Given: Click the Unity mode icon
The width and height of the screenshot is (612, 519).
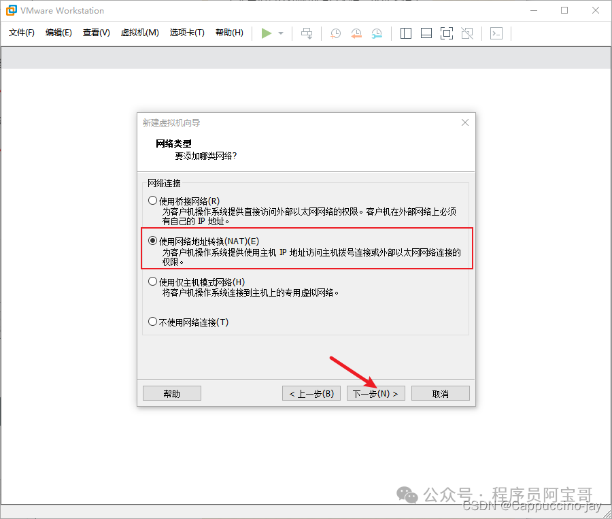Looking at the screenshot, I should (467, 33).
